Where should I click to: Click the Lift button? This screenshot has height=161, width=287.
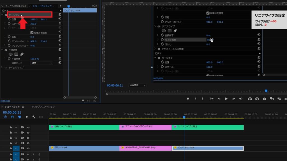coord(250,99)
